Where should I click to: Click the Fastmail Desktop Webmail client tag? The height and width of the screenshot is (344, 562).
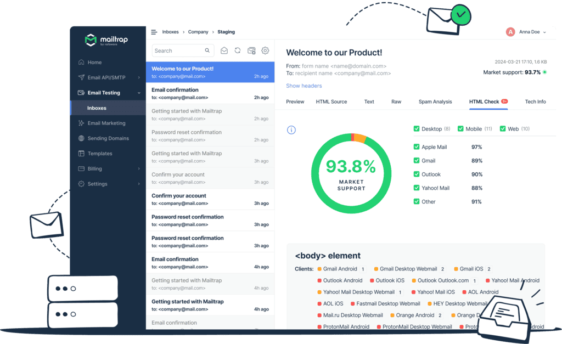(385, 303)
